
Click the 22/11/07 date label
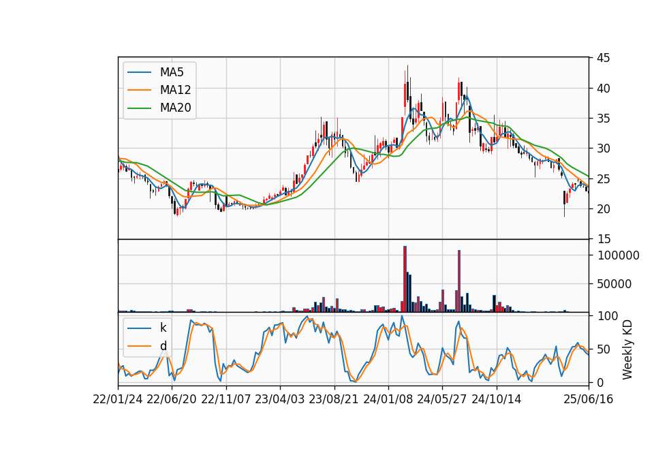pyautogui.click(x=226, y=399)
